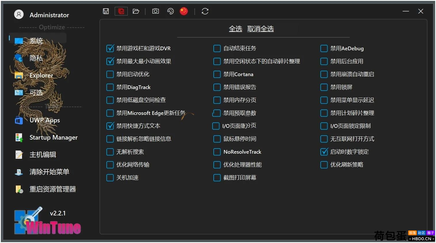
Task: Check 禁用后台应用
Action: pos(324,61)
